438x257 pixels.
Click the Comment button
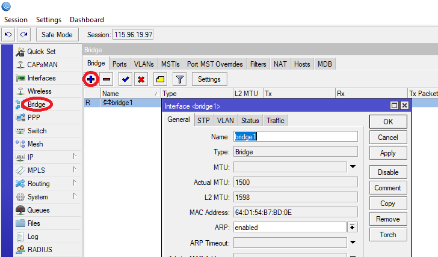point(388,188)
